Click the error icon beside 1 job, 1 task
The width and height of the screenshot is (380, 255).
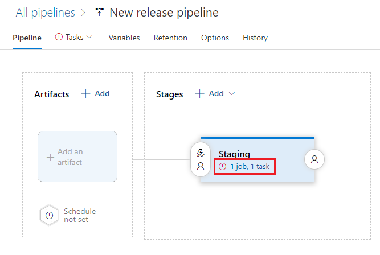click(x=223, y=167)
